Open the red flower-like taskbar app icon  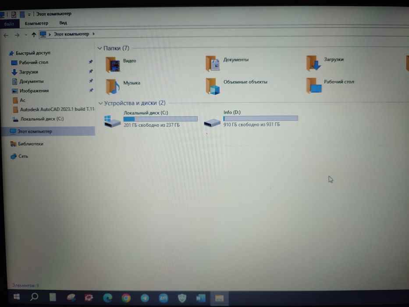click(89, 298)
